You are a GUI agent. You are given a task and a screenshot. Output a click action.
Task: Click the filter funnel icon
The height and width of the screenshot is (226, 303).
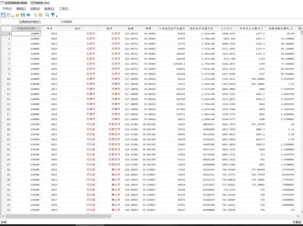[x=53, y=15]
